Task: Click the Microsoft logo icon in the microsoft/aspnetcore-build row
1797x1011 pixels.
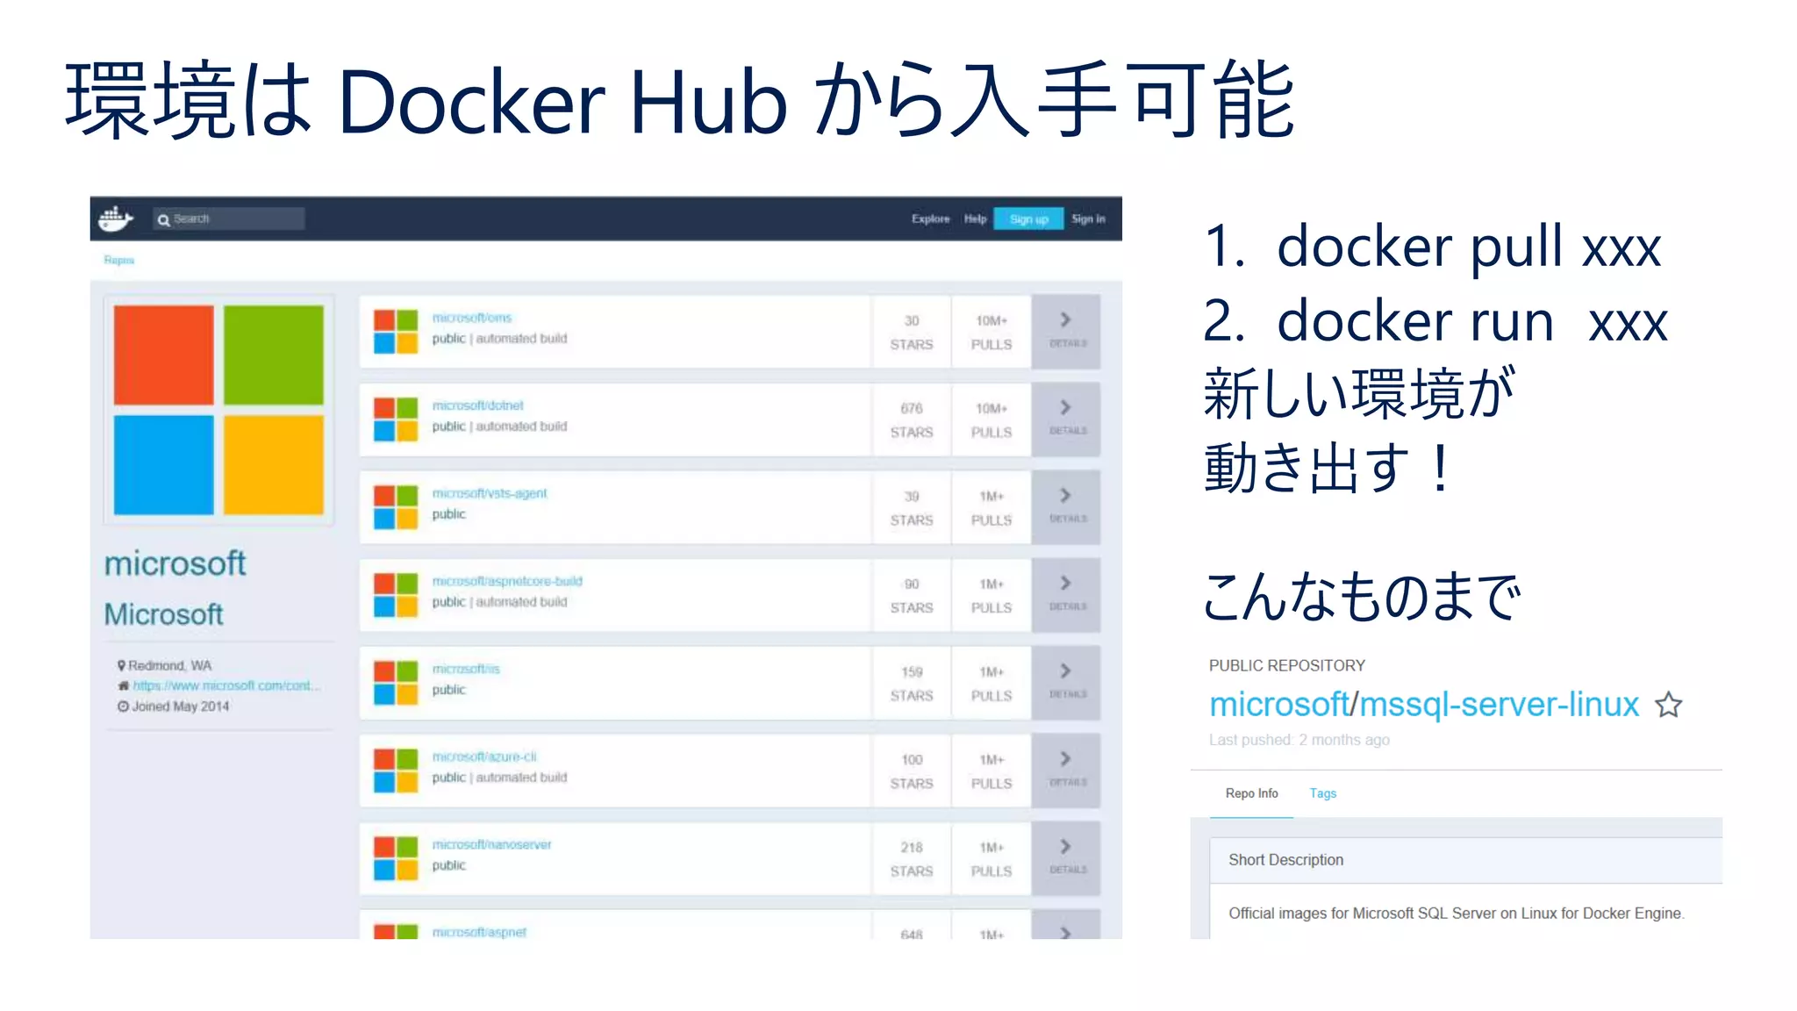Action: click(396, 595)
